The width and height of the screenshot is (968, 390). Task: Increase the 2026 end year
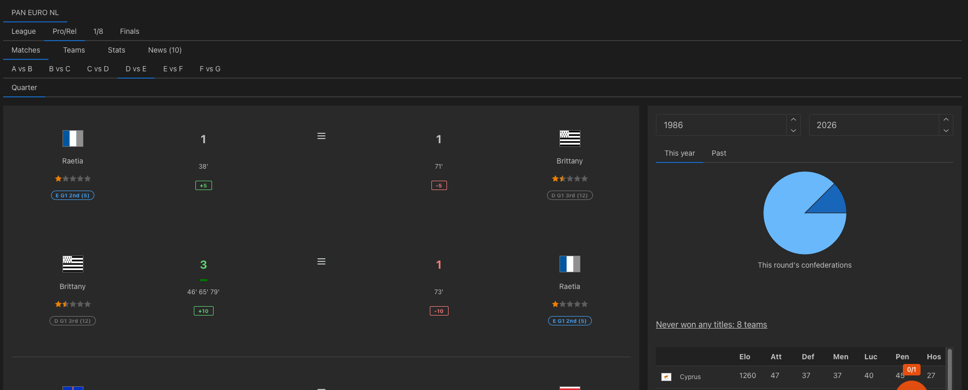(x=946, y=120)
